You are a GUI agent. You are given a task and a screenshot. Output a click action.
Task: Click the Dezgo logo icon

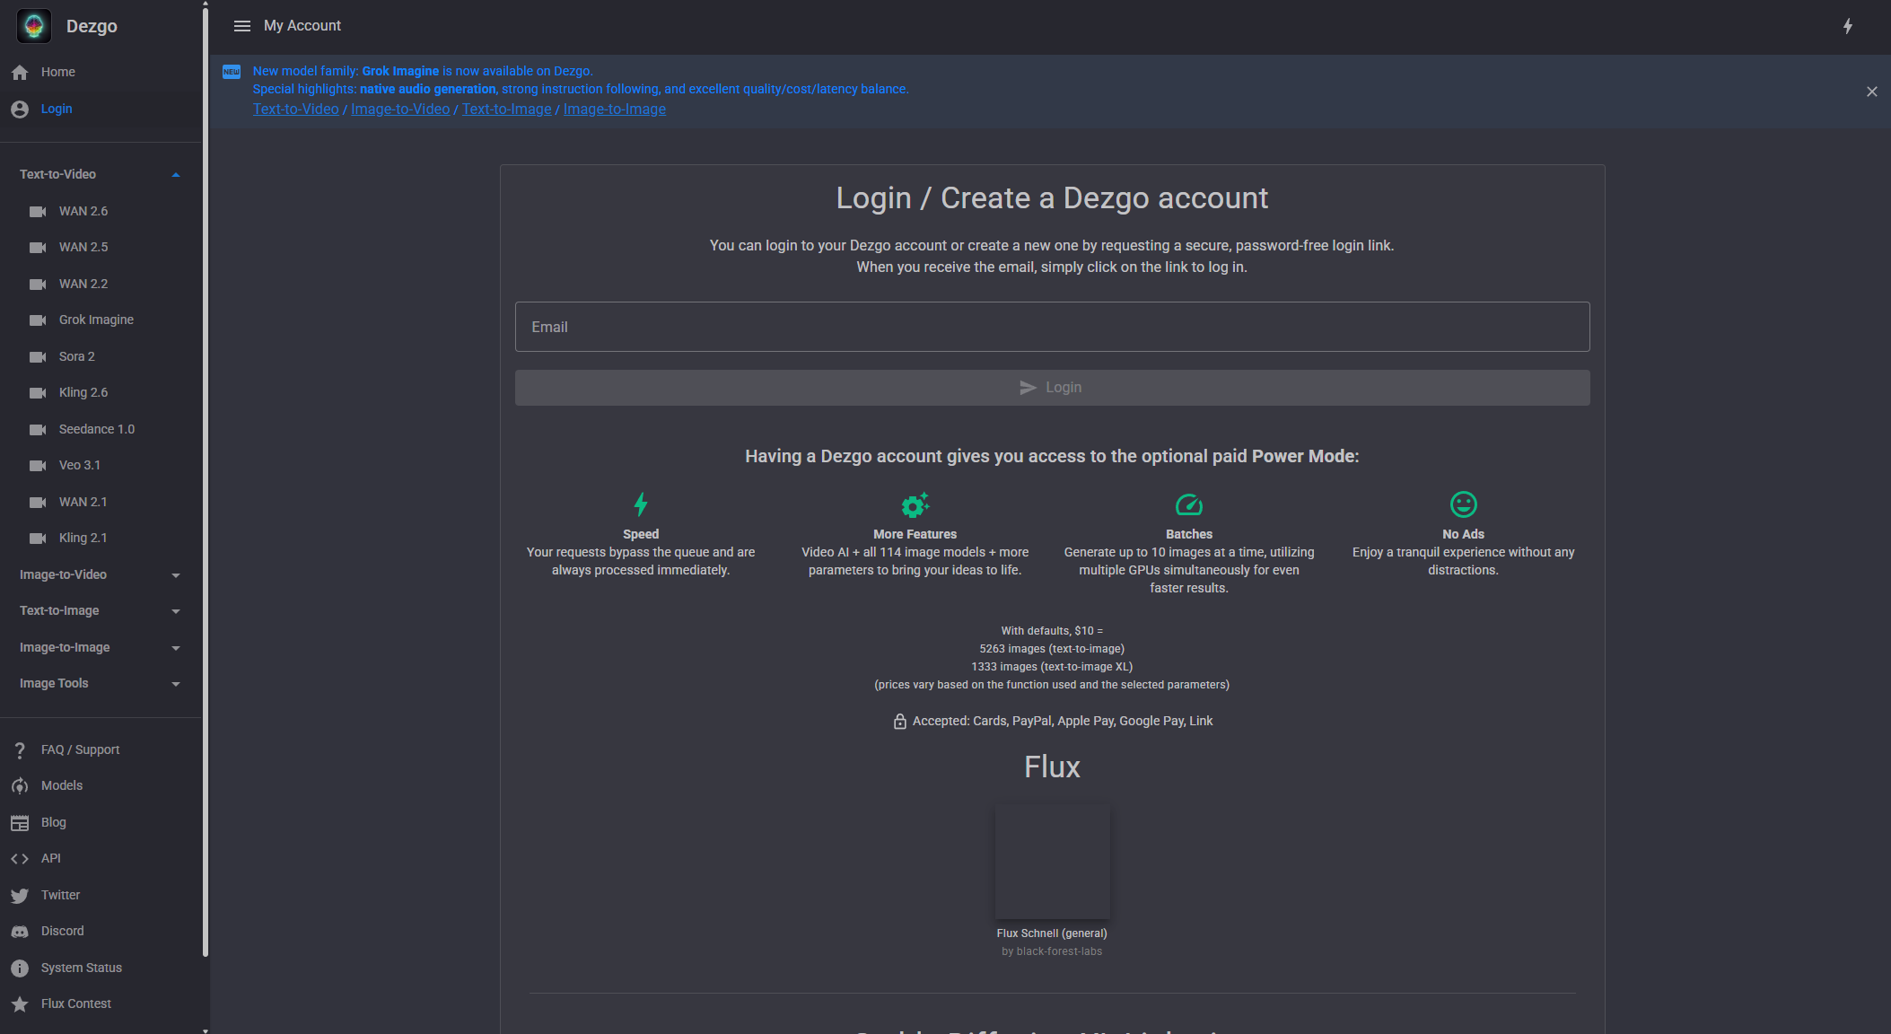(33, 26)
